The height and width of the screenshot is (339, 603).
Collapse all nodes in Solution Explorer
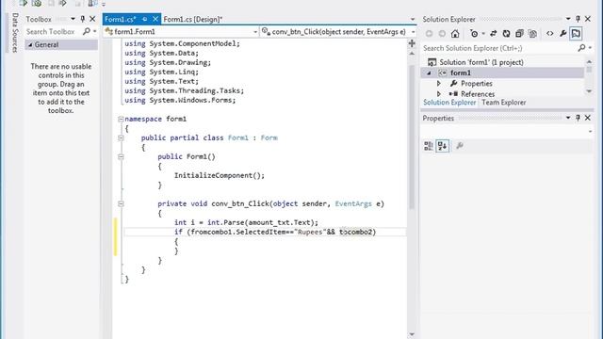coord(519,34)
